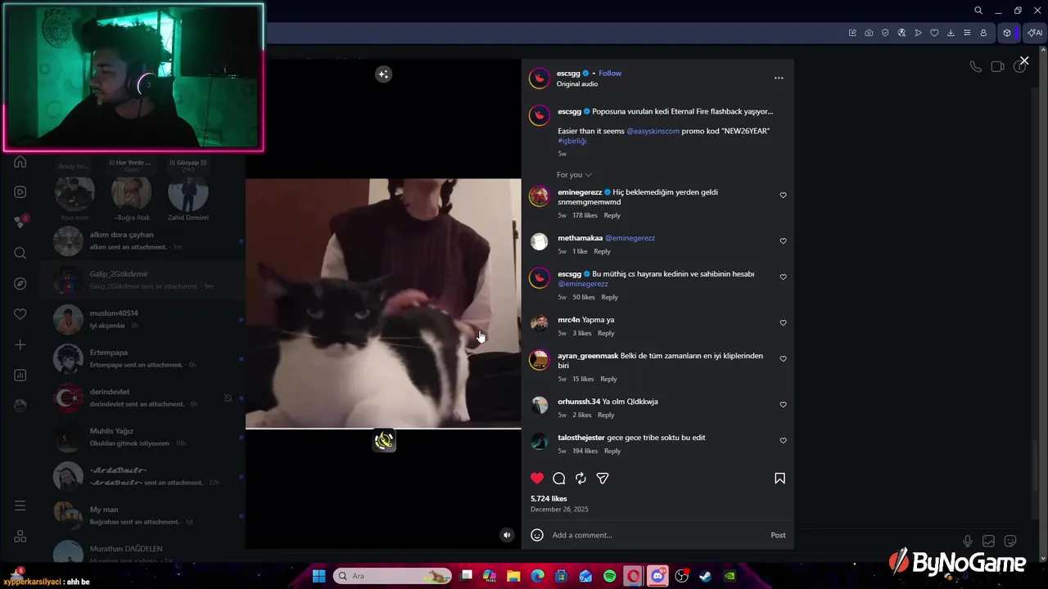Share the post with the paper-plane icon
1048x589 pixels.
pos(603,479)
